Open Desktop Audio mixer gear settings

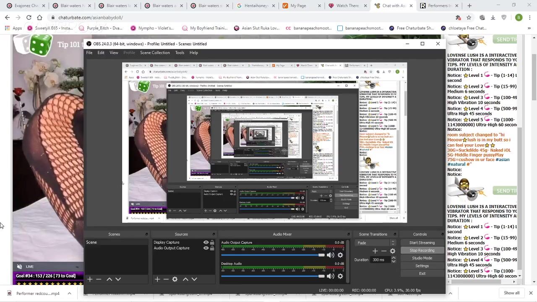[340, 276]
